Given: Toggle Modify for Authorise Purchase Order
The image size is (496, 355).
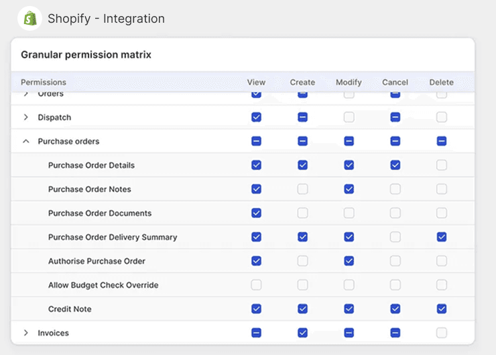Looking at the screenshot, I should click(x=349, y=261).
